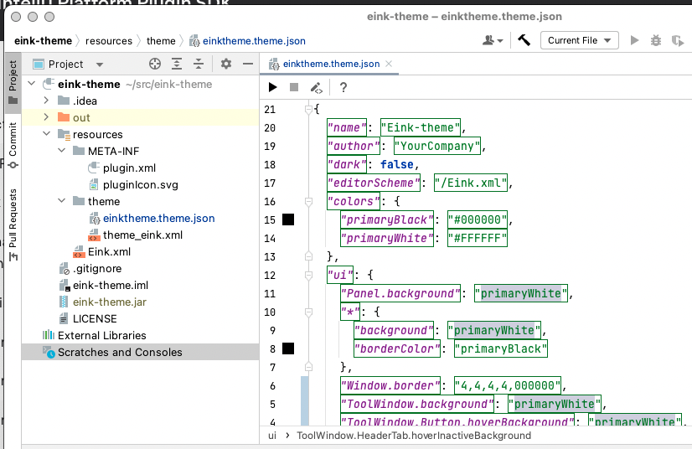
Task: Fold the ui block in the editor
Action: point(308,275)
